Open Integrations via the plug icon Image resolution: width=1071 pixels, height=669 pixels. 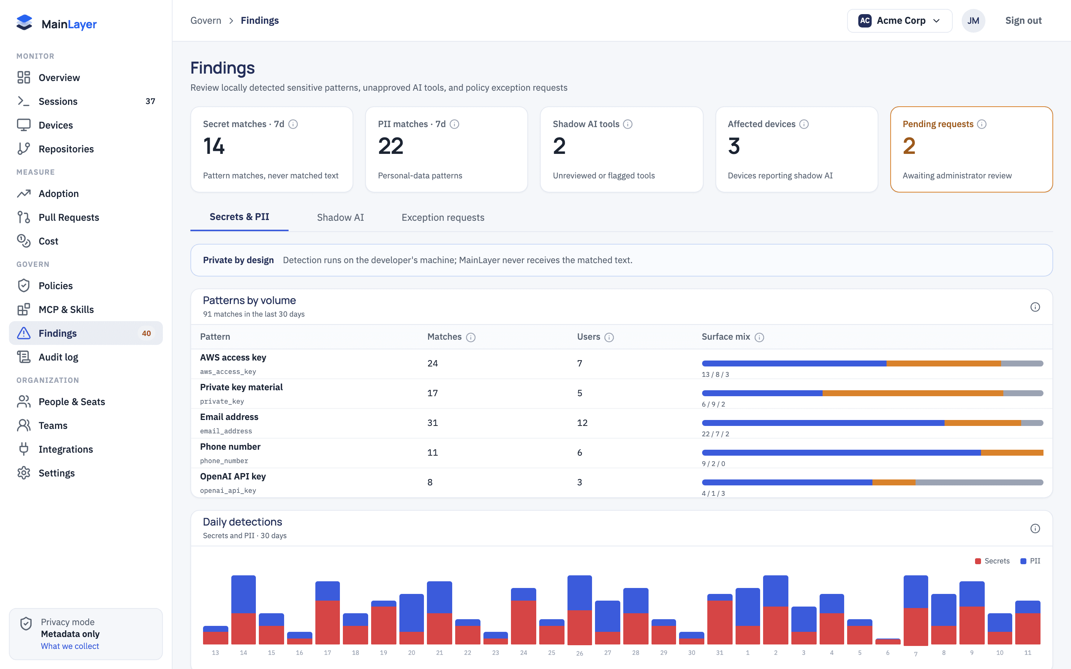point(24,449)
